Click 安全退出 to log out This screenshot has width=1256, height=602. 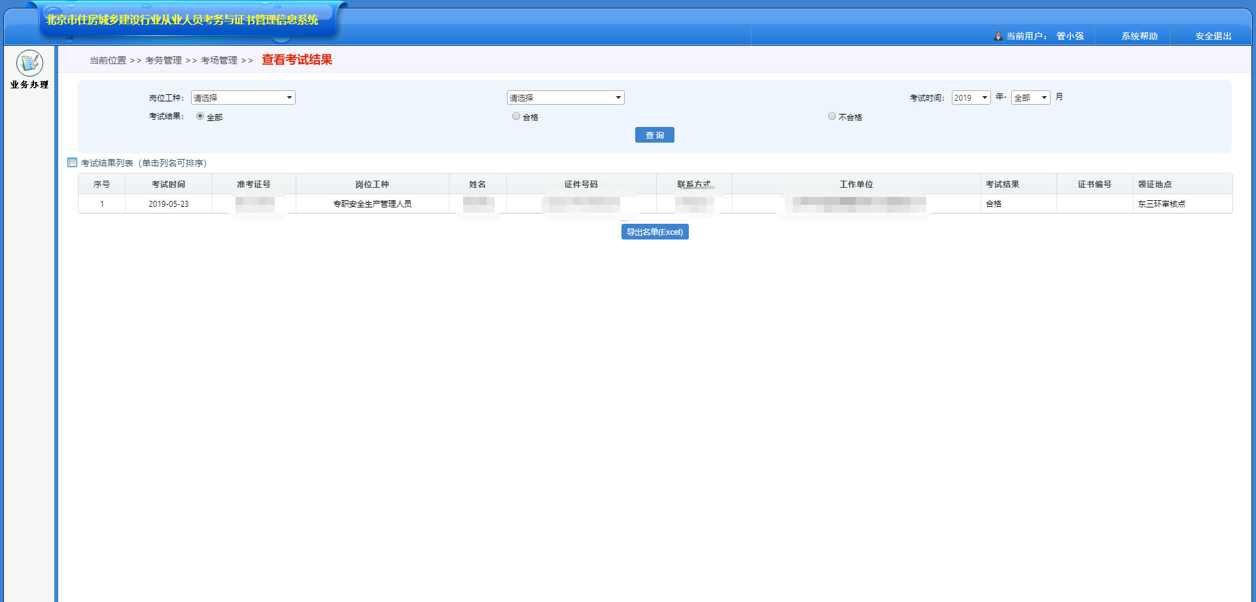coord(1213,36)
